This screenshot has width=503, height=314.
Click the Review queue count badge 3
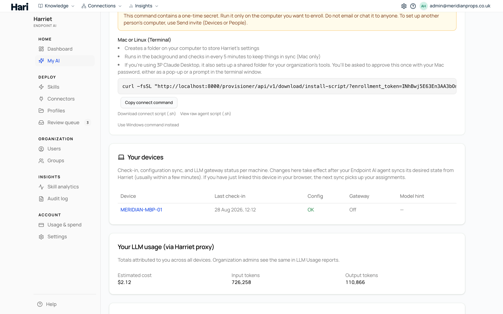88,123
